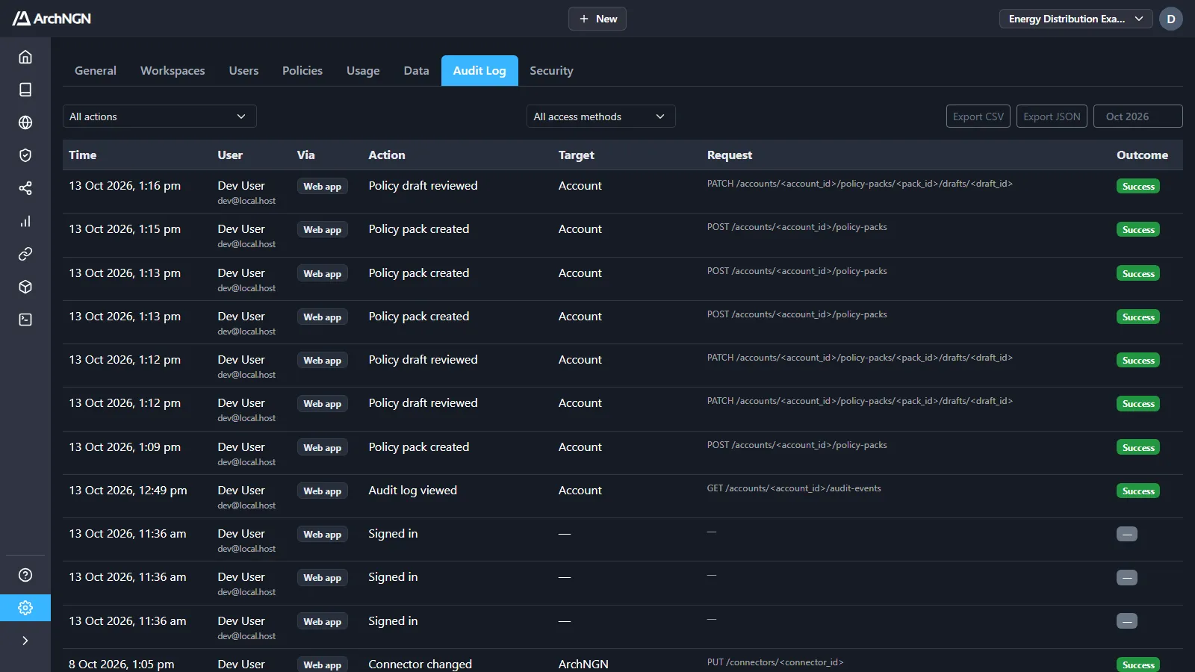Expand the sidebar with chevron arrow

(25, 641)
